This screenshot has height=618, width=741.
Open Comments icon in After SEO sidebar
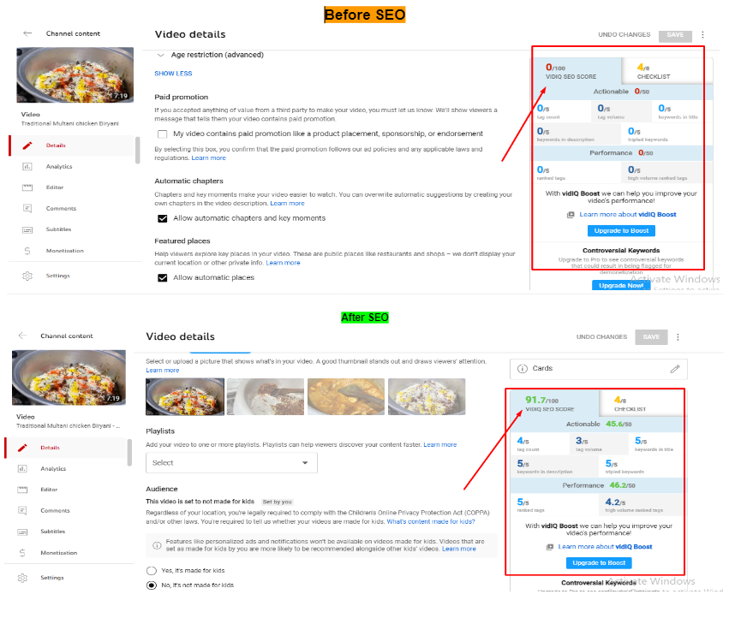[22, 510]
